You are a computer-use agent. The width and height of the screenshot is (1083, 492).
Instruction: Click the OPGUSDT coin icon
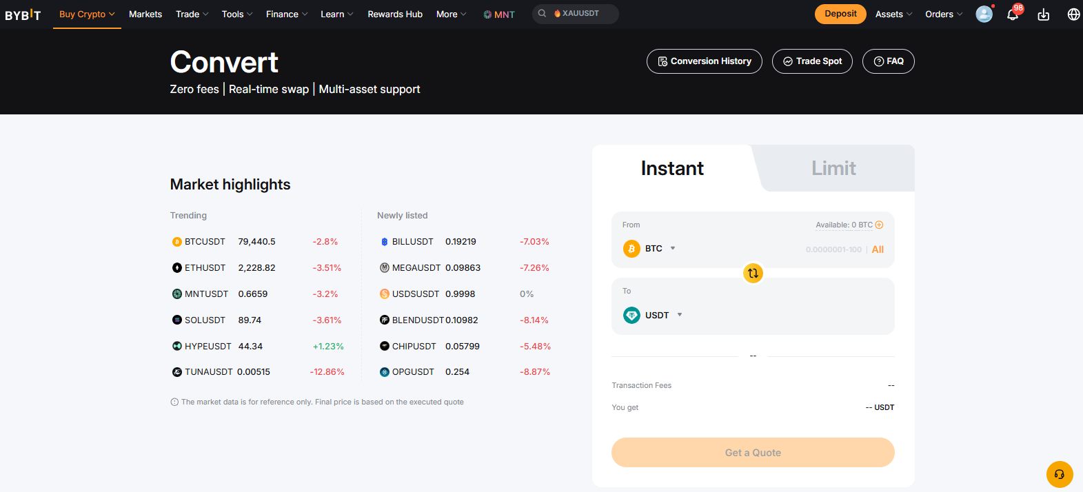click(x=385, y=372)
